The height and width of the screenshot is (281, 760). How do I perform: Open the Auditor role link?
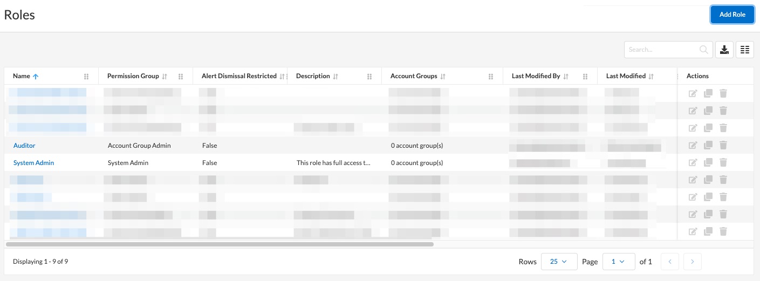[x=24, y=146]
